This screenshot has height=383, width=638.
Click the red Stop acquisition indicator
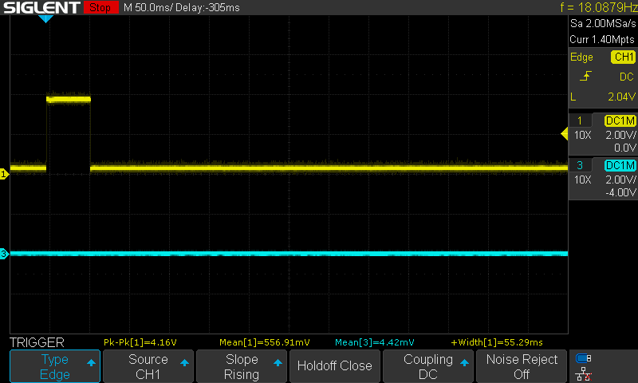click(x=99, y=7)
